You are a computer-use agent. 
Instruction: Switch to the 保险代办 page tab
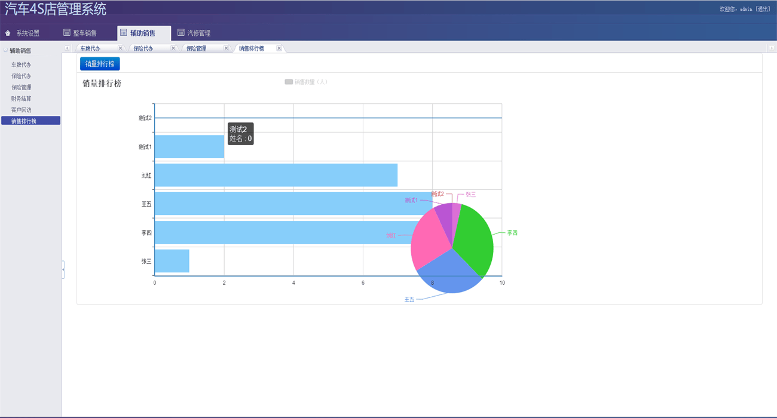(143, 48)
